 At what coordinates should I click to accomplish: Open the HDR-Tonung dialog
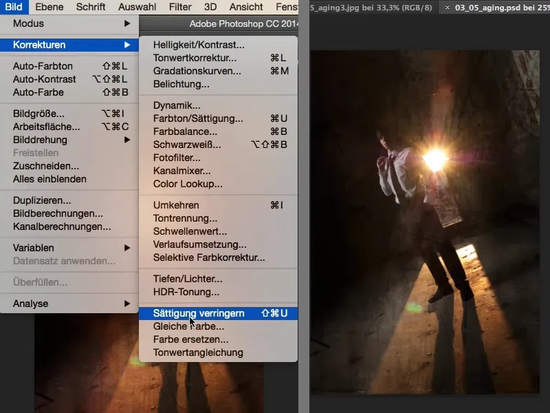pos(186,293)
